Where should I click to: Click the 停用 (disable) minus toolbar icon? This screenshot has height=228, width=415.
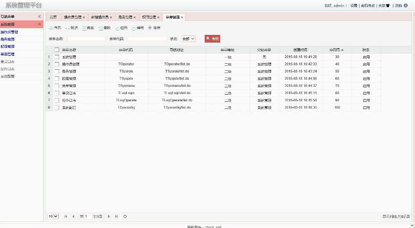[x=134, y=28]
